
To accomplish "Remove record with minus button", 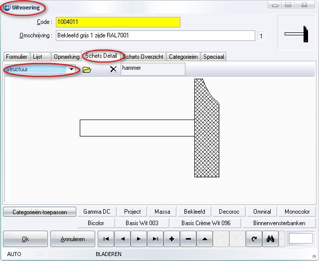I will coord(188,239).
